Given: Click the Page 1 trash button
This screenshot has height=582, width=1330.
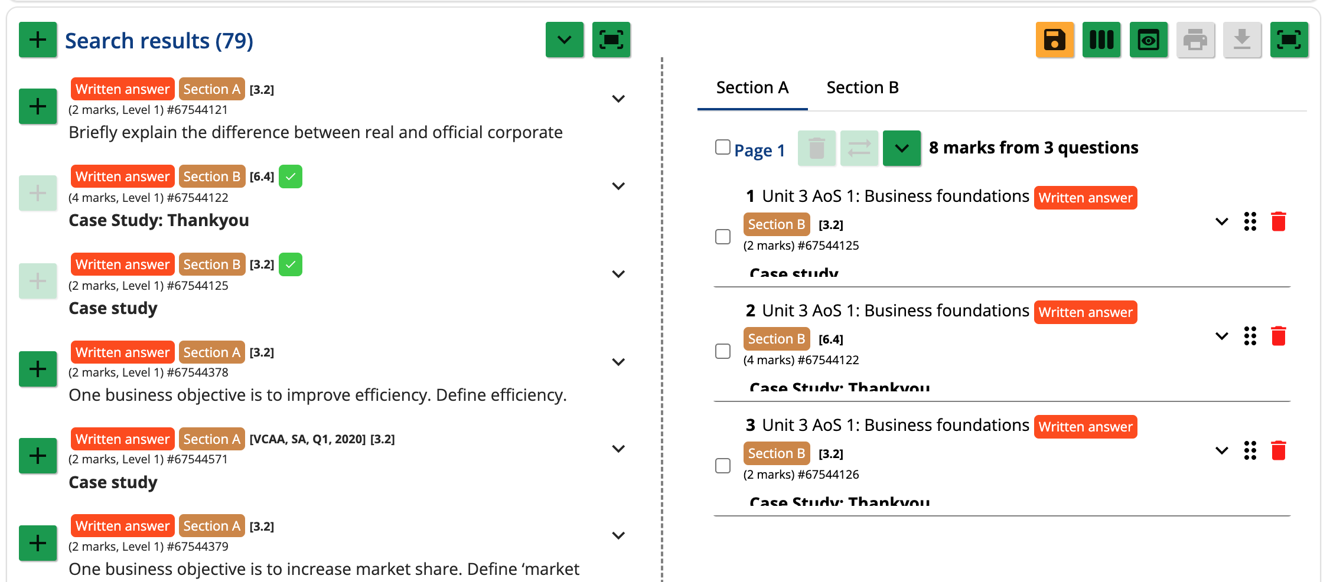Looking at the screenshot, I should pyautogui.click(x=817, y=148).
